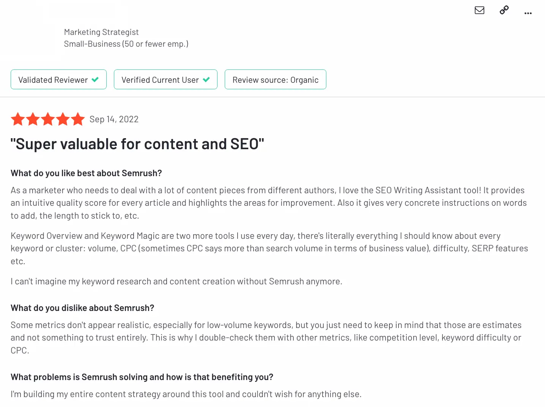The image size is (545, 407).
Task: Click the checkmark beside Validated Reviewer
Action: [x=95, y=80]
